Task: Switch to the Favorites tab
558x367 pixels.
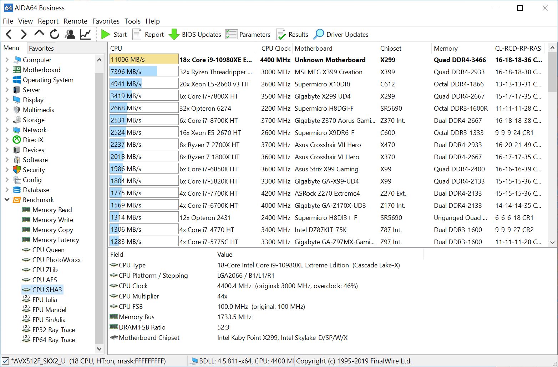Action: pos(41,48)
